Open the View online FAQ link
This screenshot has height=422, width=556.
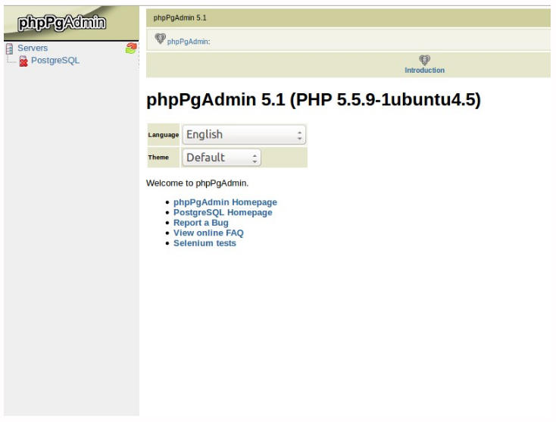(208, 233)
